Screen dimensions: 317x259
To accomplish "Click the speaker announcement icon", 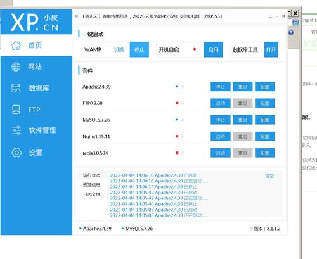I will pos(77,16).
